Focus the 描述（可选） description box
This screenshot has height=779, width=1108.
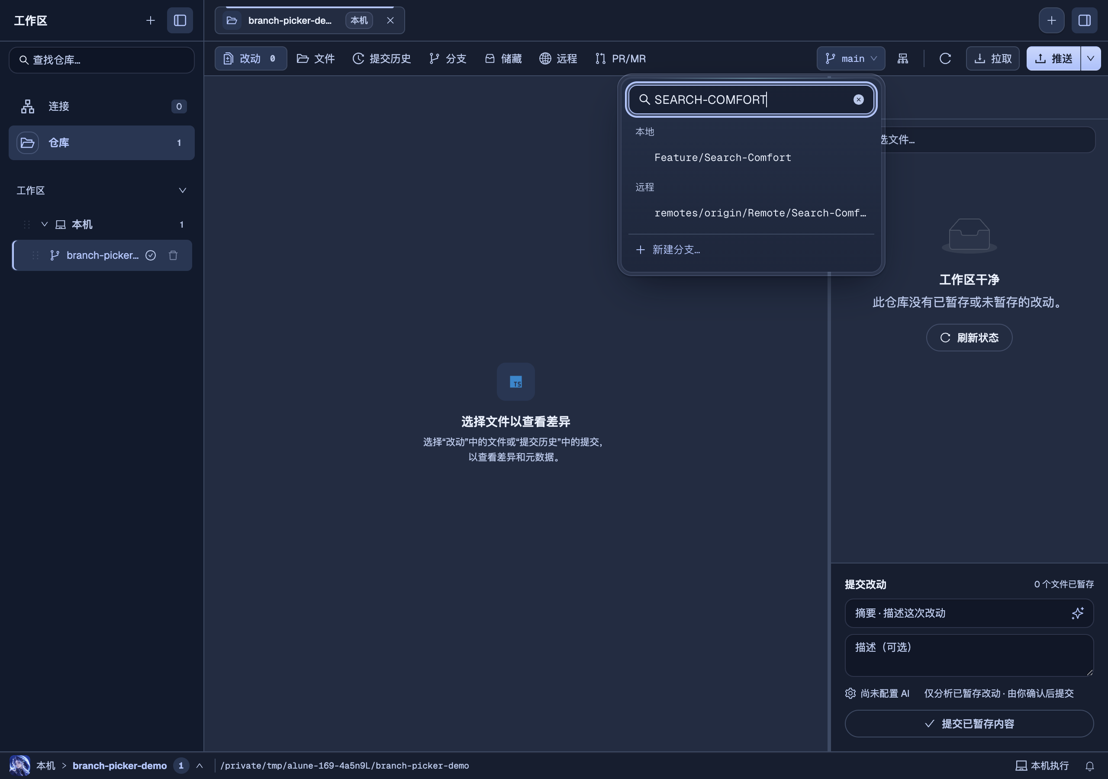coord(969,655)
